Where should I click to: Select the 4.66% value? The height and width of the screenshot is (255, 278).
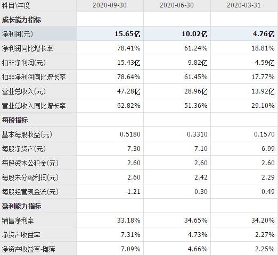198,249
